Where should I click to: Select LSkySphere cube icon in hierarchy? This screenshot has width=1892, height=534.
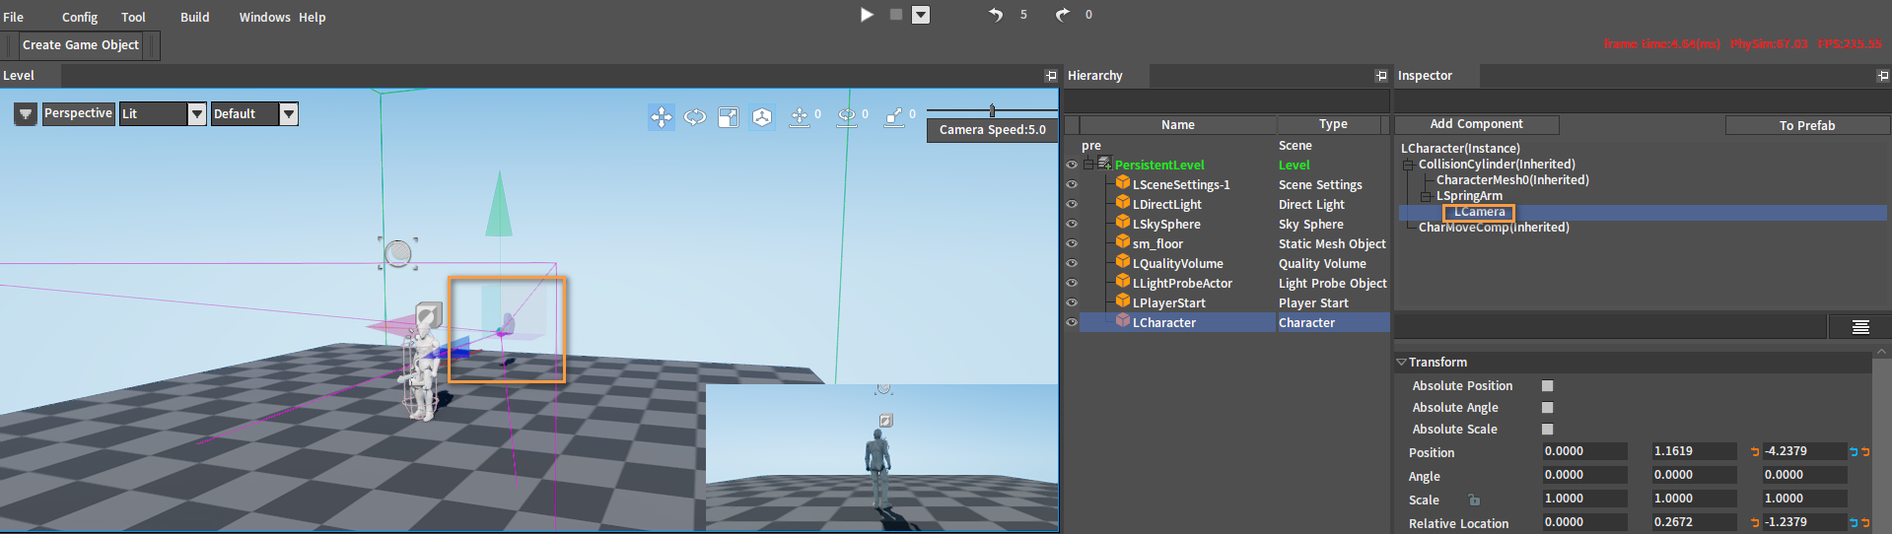tap(1123, 222)
